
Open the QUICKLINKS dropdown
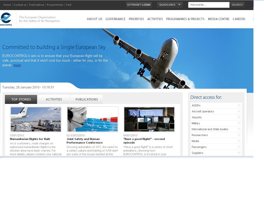point(170,5)
